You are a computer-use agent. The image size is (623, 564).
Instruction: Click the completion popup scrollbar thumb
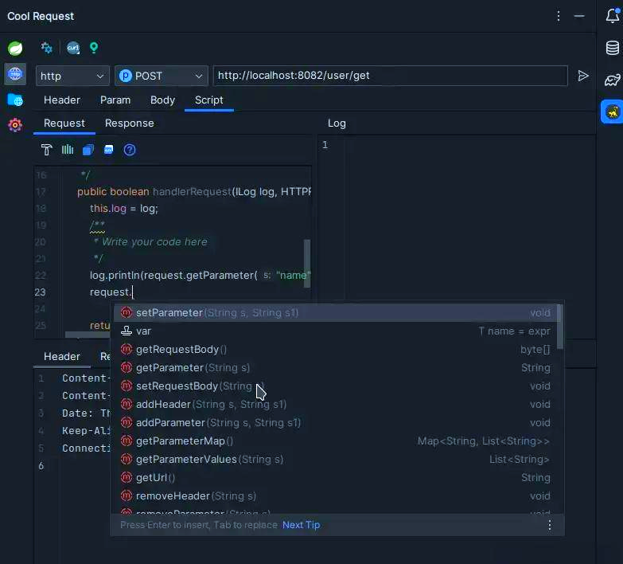click(560, 327)
